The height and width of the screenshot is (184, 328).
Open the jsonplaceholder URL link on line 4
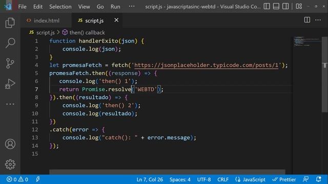point(206,65)
